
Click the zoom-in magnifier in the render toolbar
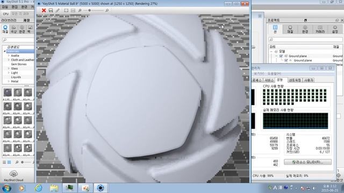[x=107, y=10]
